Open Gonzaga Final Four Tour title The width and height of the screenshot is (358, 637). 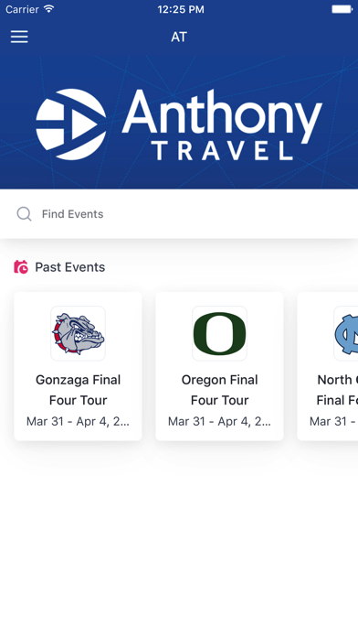[78, 390]
